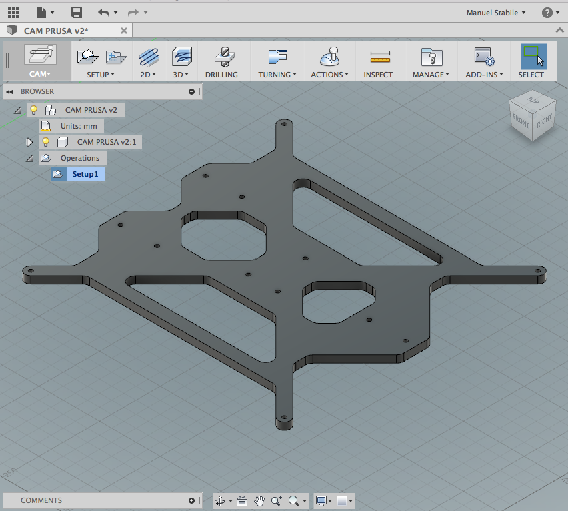
Task: Select the Operations tree item
Action: [x=80, y=158]
